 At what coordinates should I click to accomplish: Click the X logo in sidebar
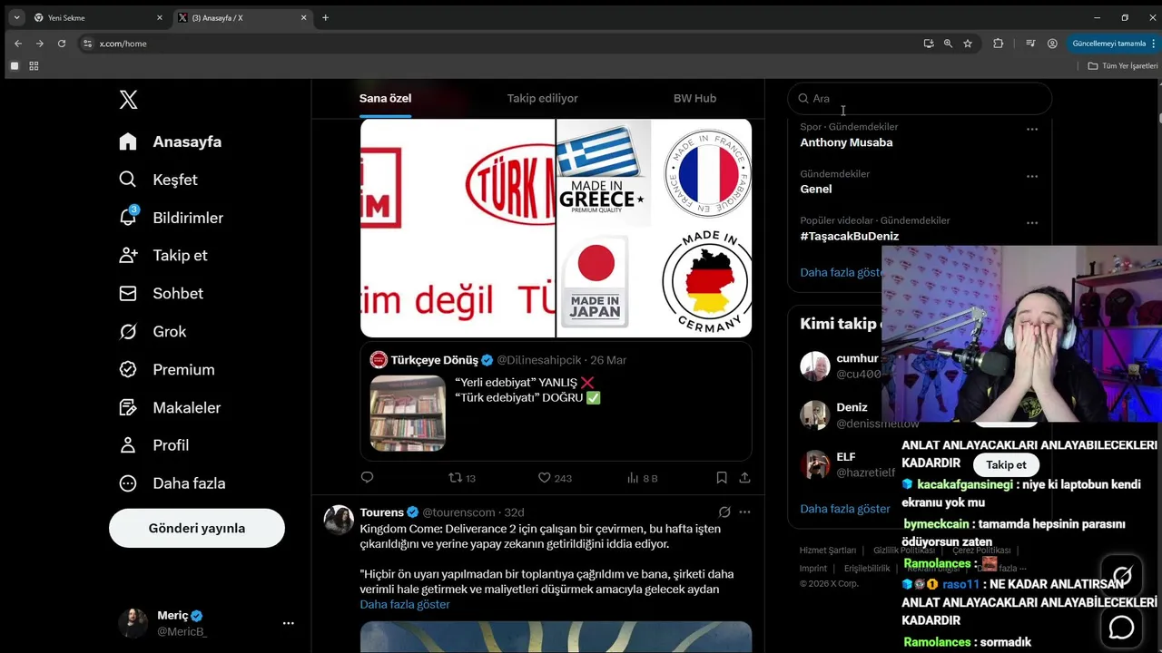coord(129,100)
